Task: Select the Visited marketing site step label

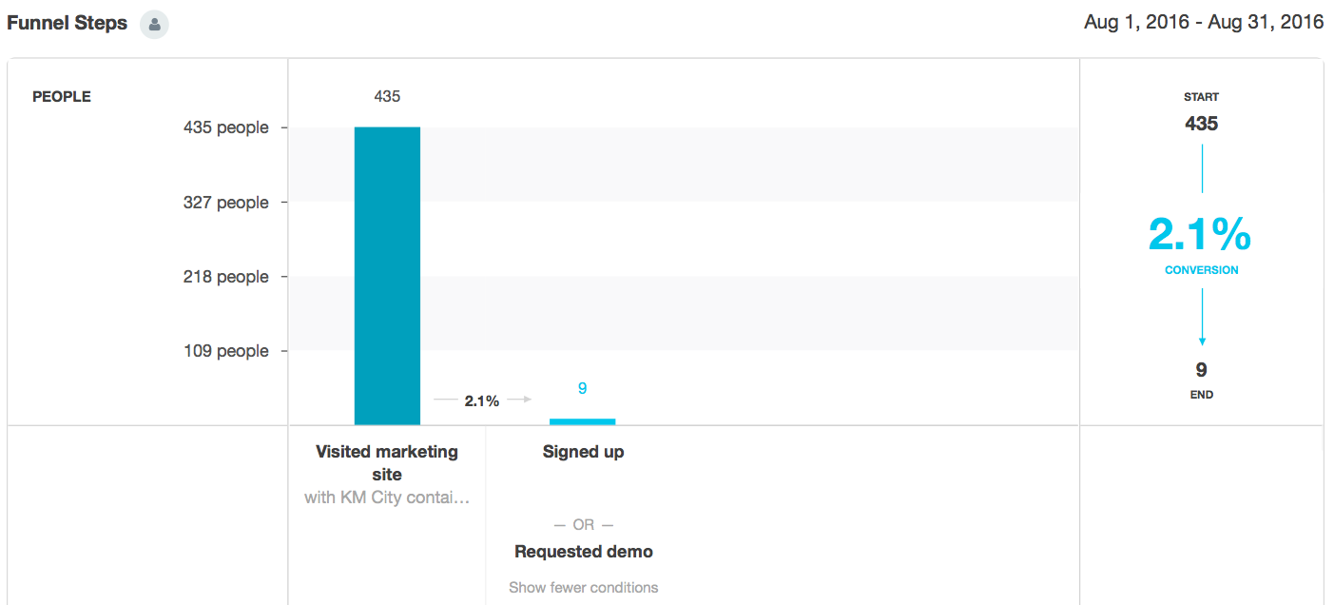Action: [387, 462]
